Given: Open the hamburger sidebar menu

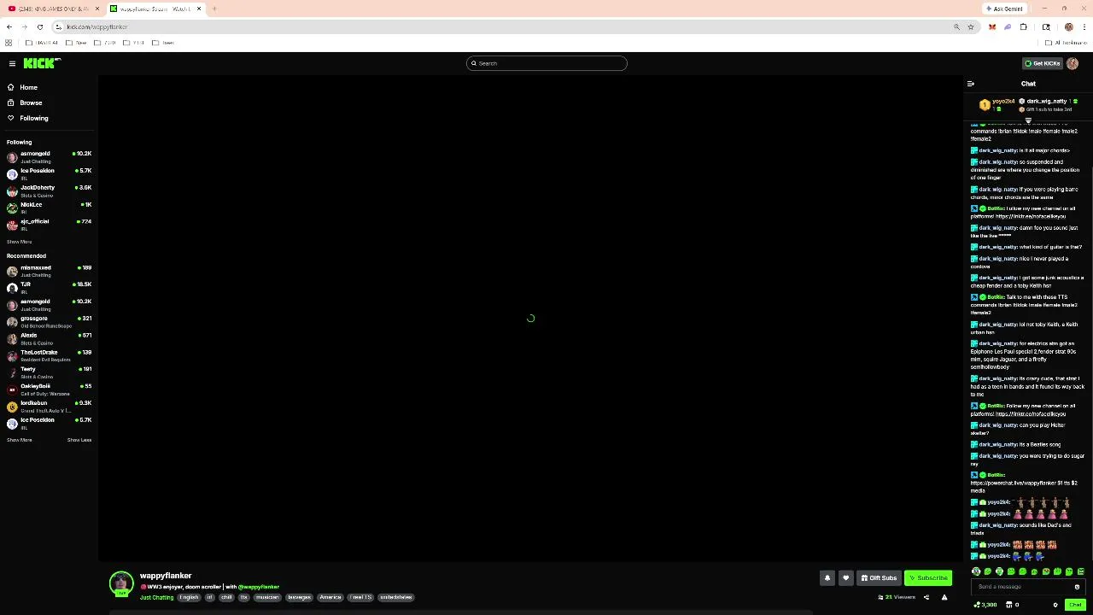Looking at the screenshot, I should [x=12, y=63].
